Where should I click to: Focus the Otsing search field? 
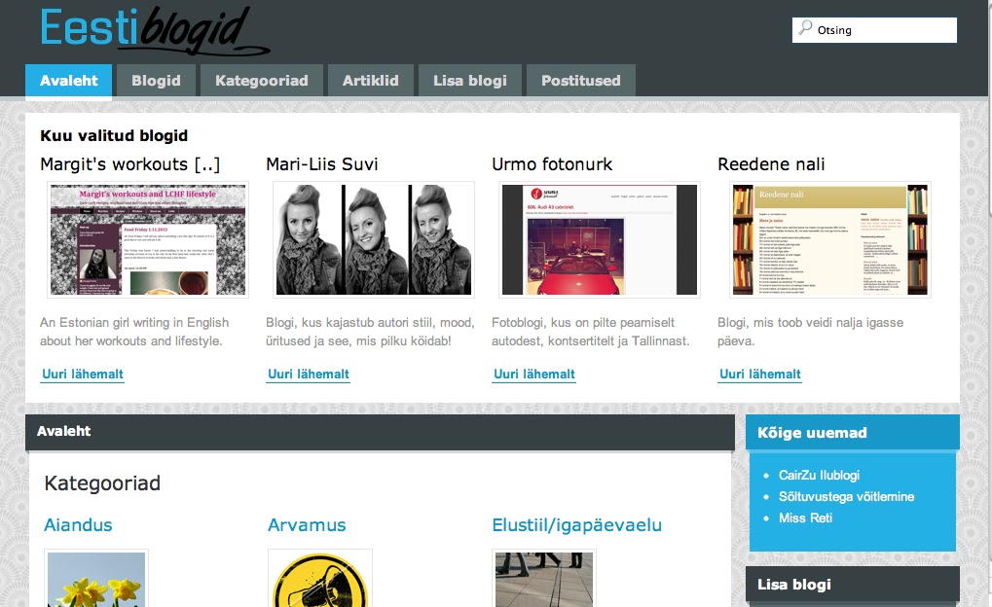[874, 30]
